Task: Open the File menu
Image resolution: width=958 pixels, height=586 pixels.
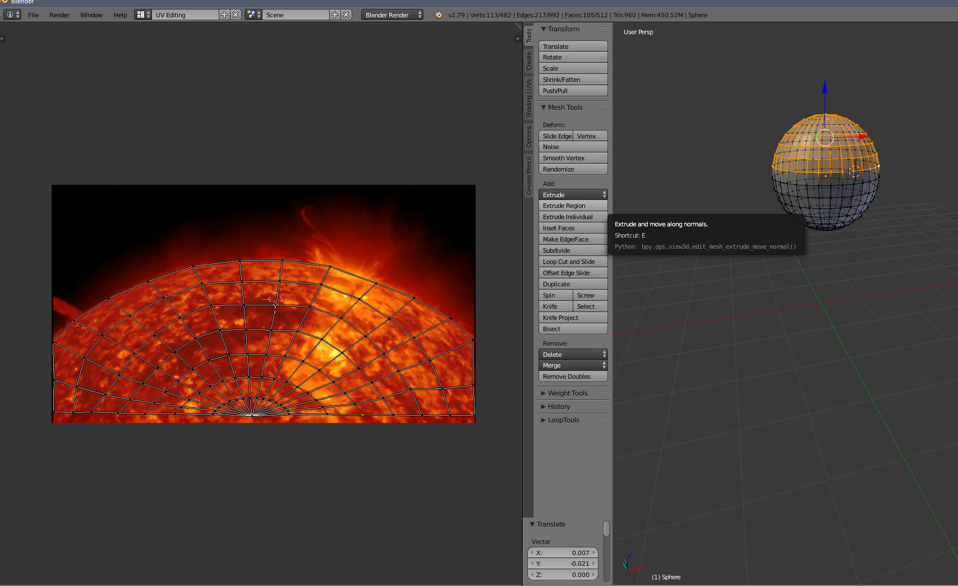Action: [33, 15]
